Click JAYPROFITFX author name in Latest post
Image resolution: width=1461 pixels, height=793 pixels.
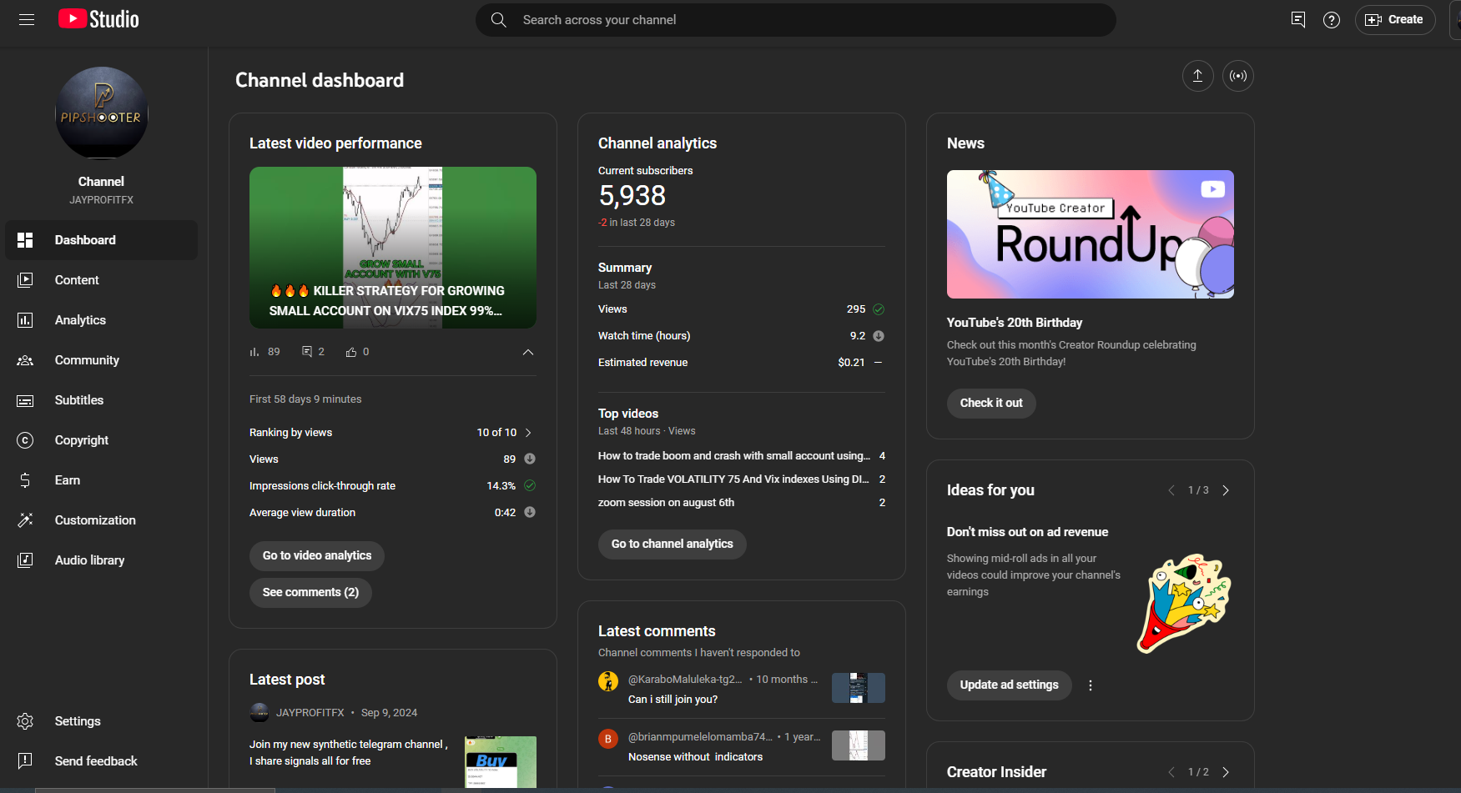pyautogui.click(x=310, y=713)
